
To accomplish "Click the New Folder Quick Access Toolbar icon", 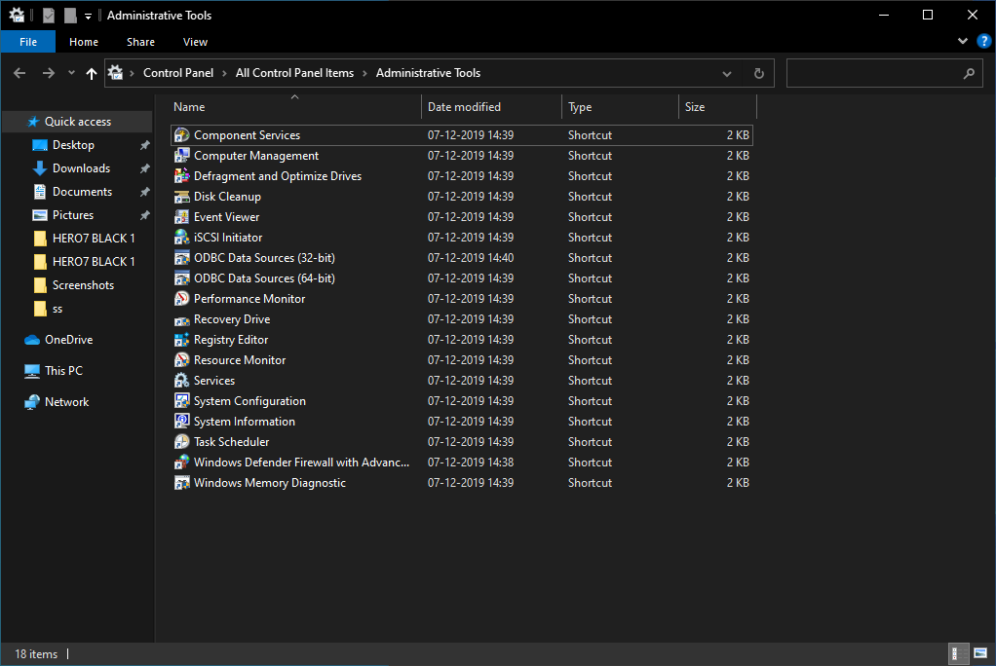I will click(x=69, y=15).
